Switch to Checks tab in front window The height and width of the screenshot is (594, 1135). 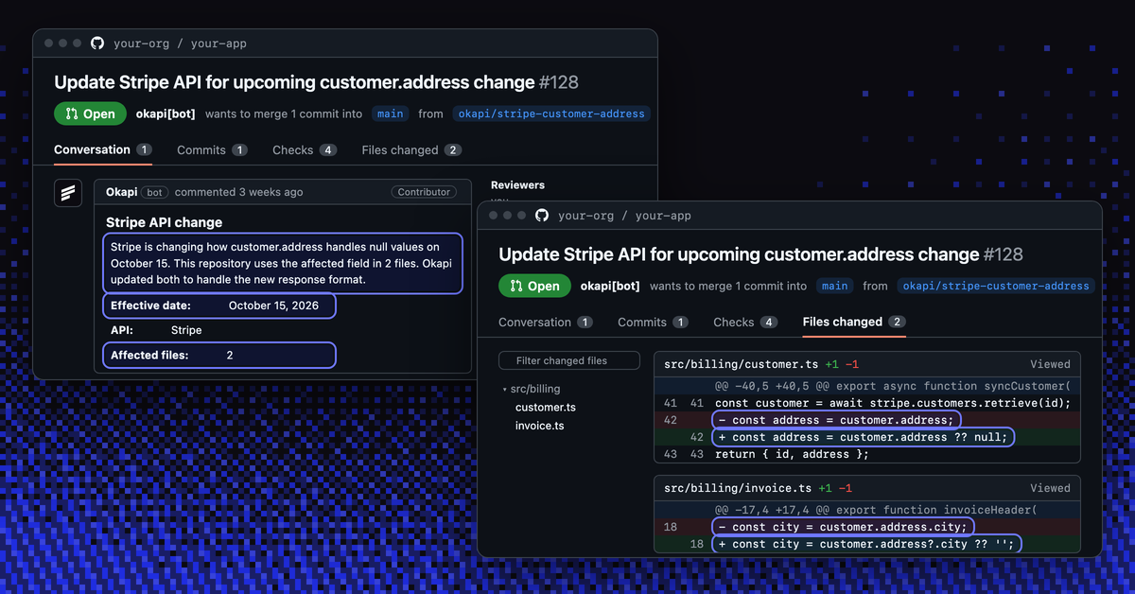(745, 322)
